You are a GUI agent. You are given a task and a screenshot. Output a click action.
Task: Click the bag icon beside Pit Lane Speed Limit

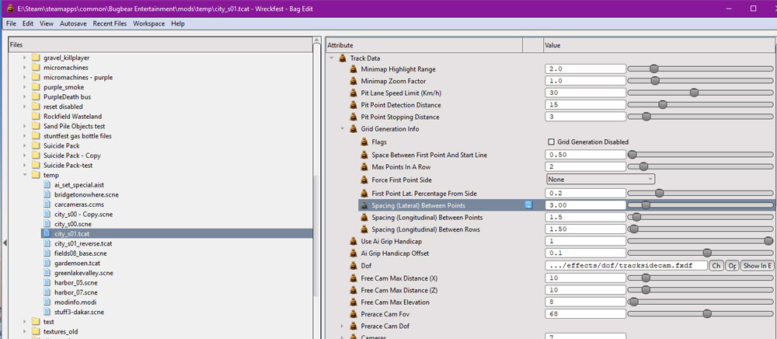(354, 93)
